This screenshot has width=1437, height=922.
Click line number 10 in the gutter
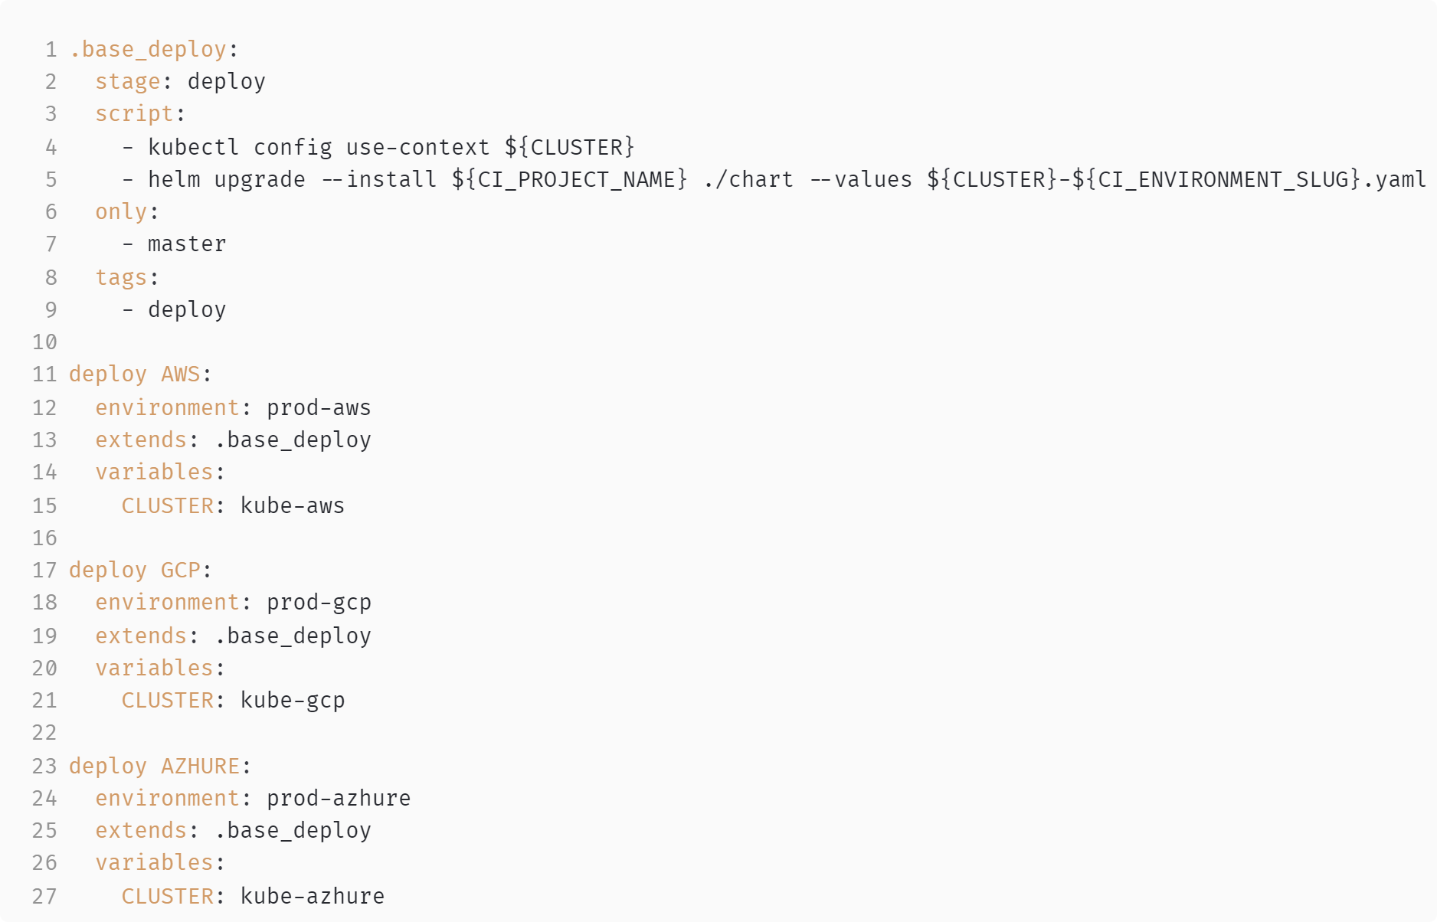pos(44,342)
